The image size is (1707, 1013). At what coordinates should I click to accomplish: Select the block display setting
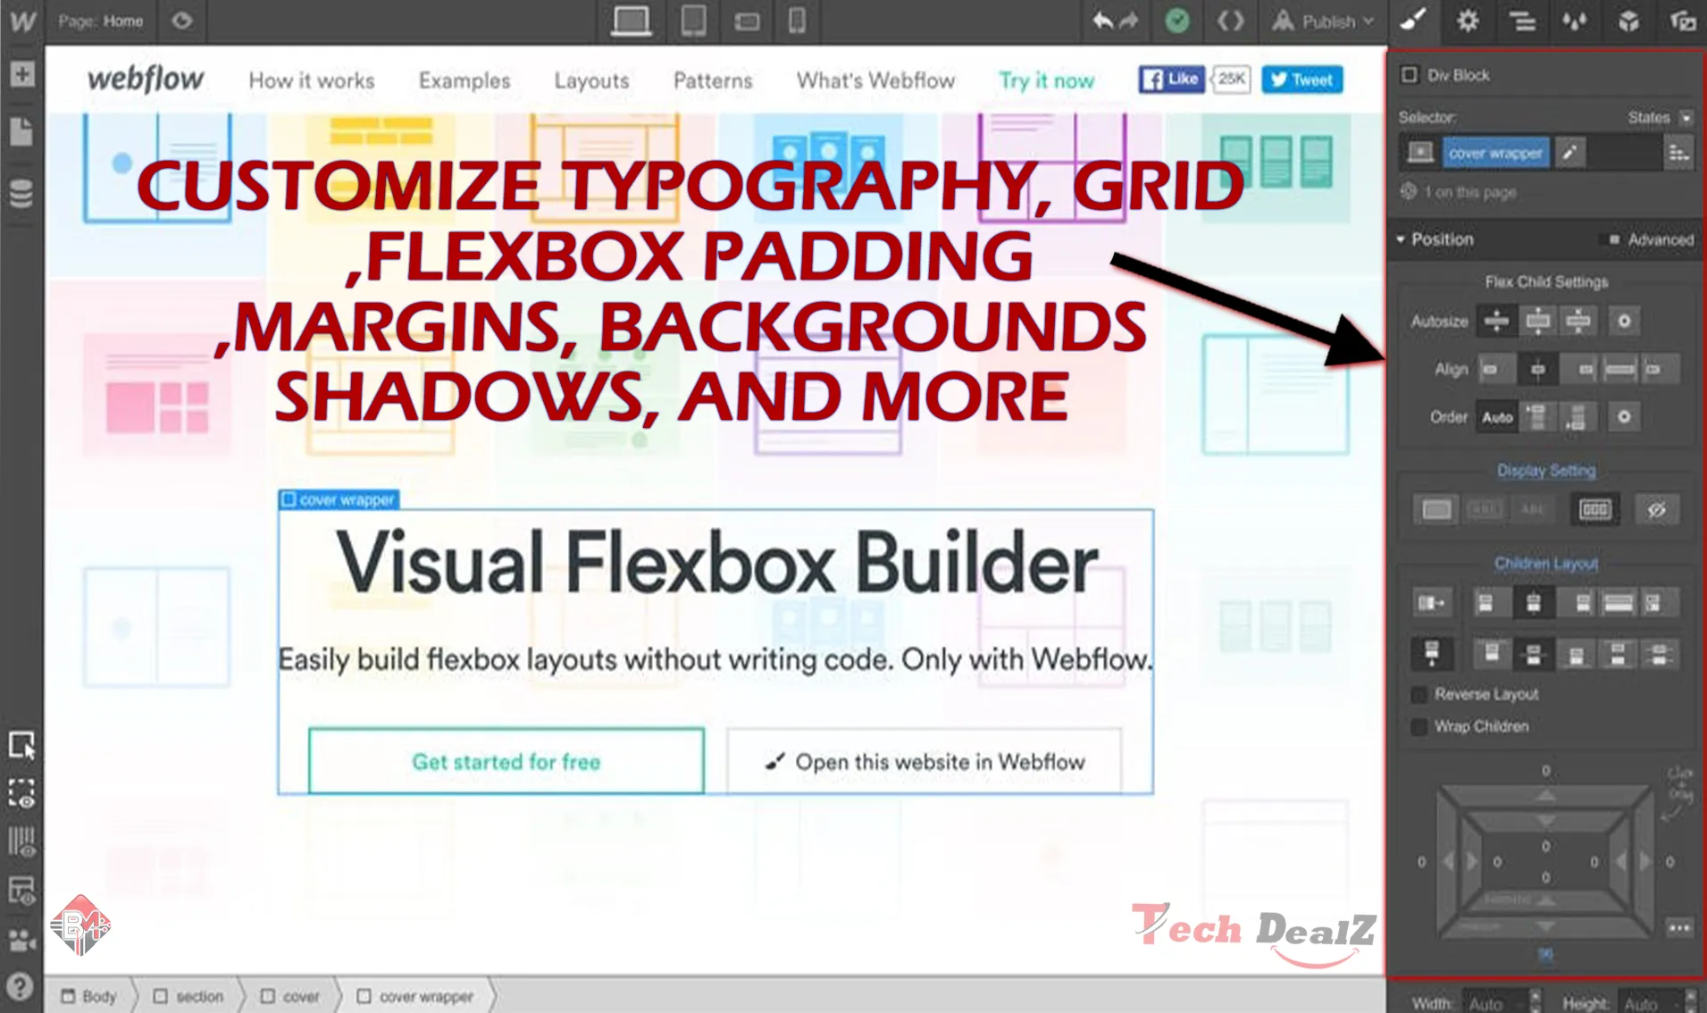[x=1436, y=509]
